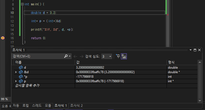Image resolution: width=205 pixels, height=110 pixels.
Task: Click the double * type cell
Action: point(182,72)
